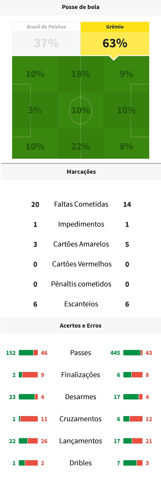Image resolution: width=161 pixels, height=483 pixels.
Task: Click the Acertos e Erros section header
Action: pos(81,325)
